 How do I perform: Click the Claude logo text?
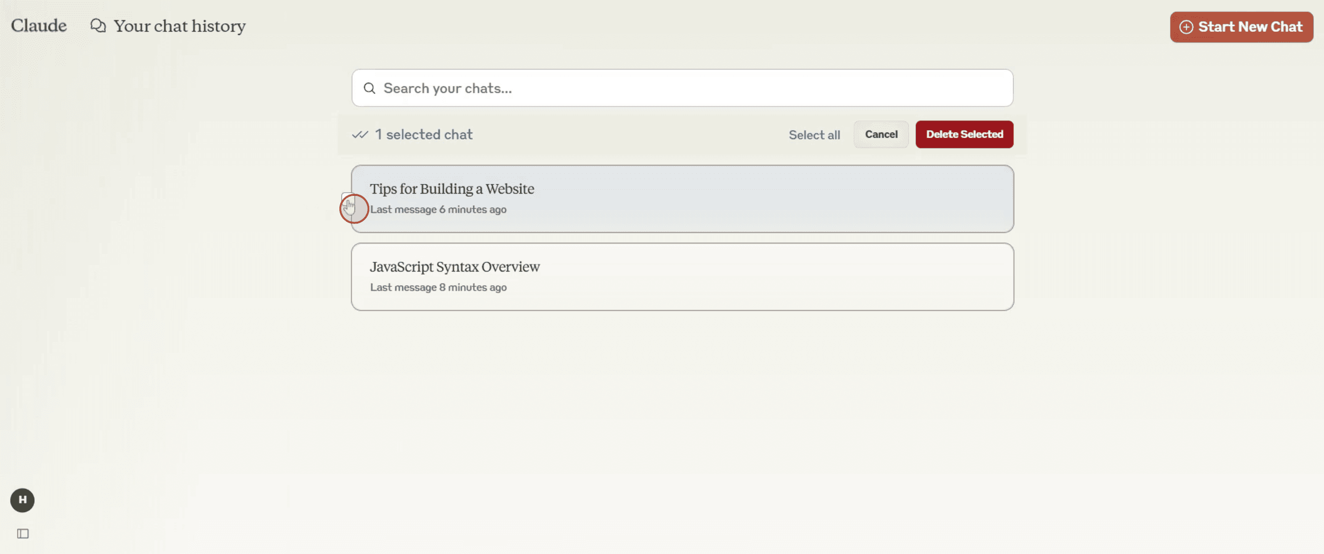[39, 26]
